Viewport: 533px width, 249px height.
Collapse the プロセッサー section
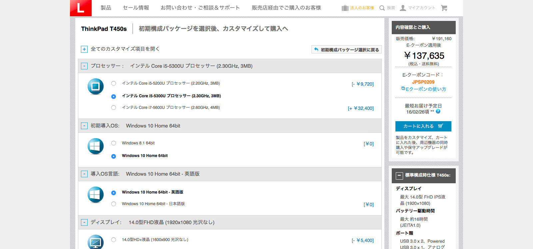pos(84,66)
